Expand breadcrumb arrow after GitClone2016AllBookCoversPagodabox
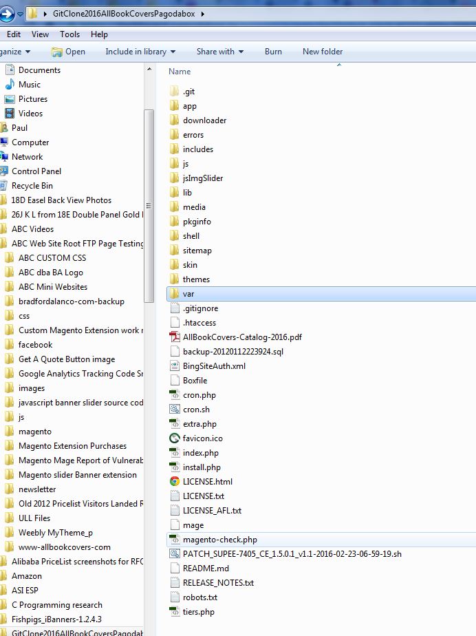Image resolution: width=476 pixels, height=636 pixels. (x=202, y=14)
